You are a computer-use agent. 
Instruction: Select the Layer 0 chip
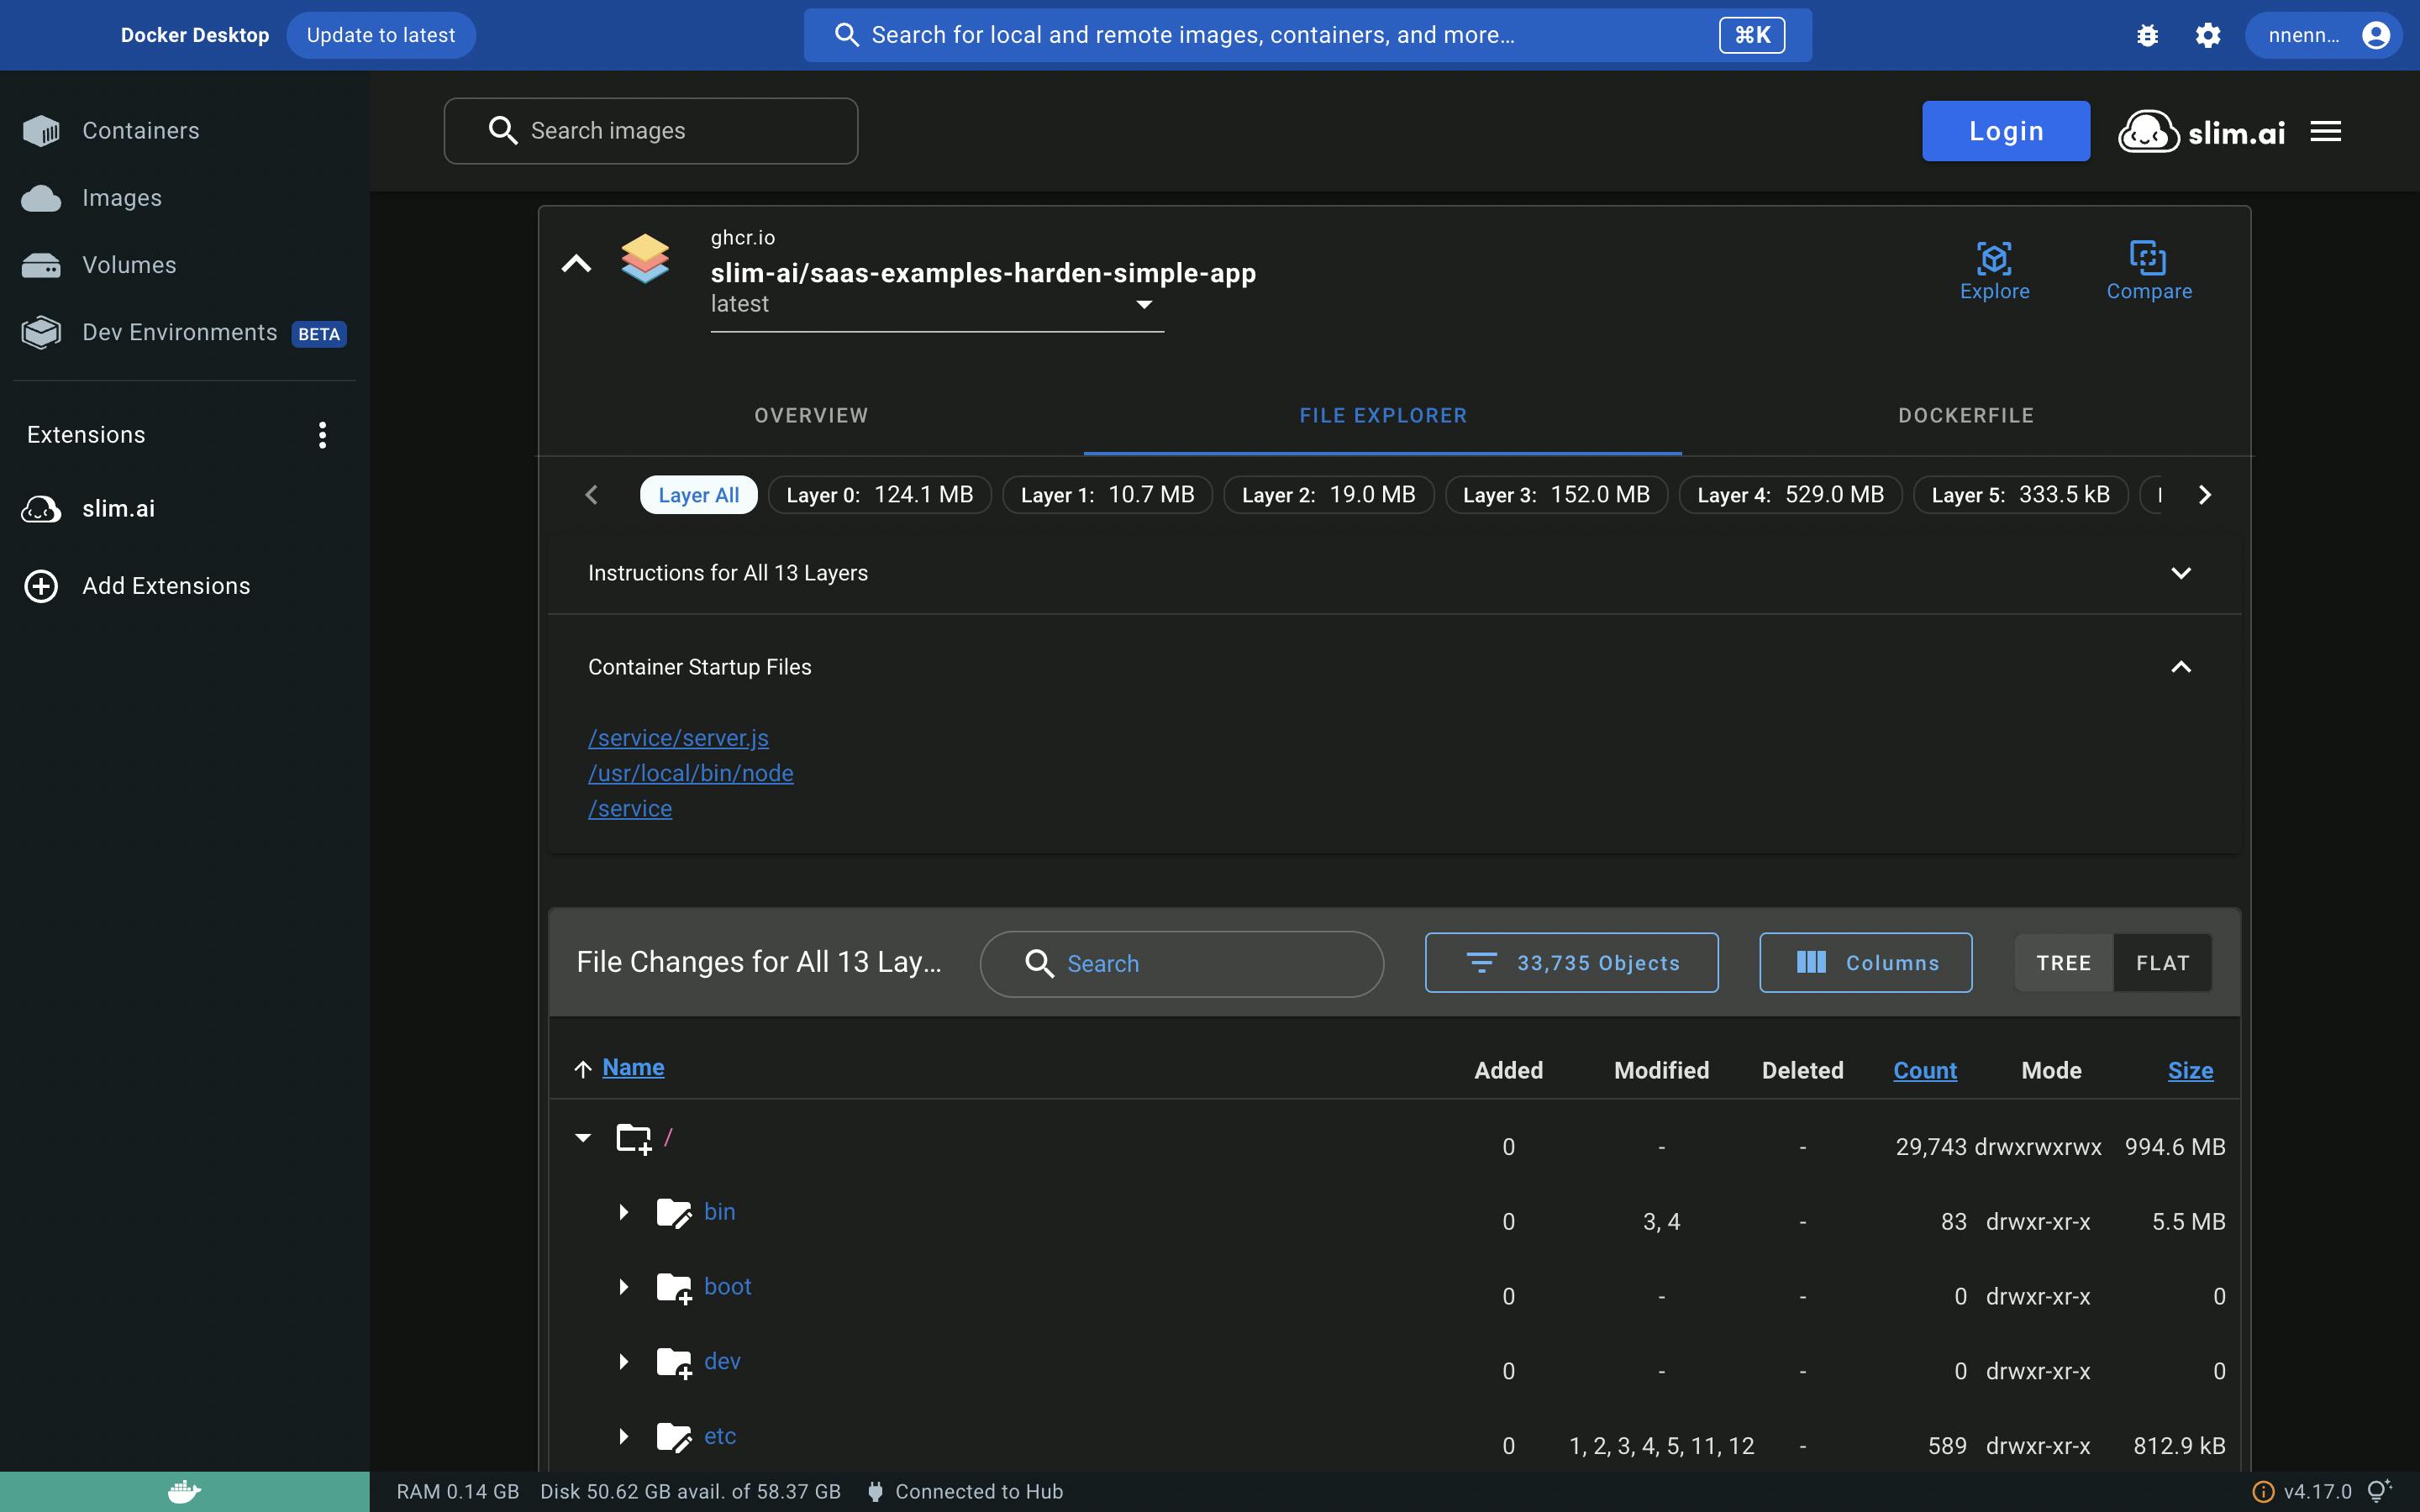click(879, 495)
